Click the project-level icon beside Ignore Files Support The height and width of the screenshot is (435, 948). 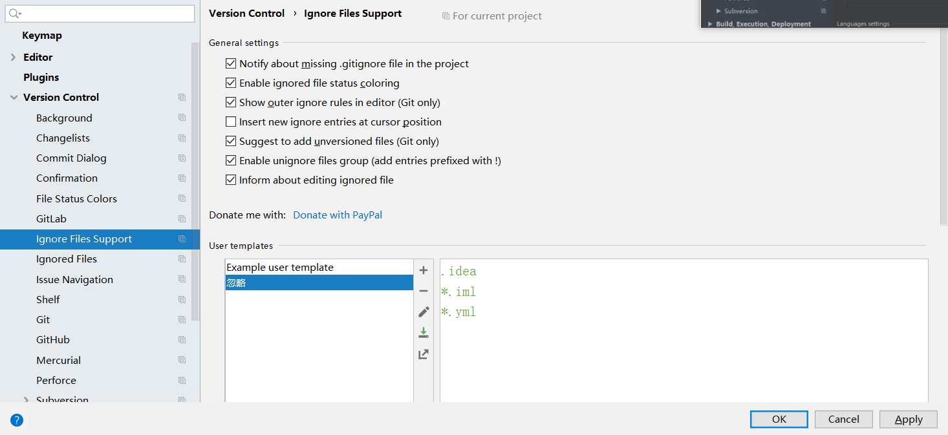coord(182,239)
